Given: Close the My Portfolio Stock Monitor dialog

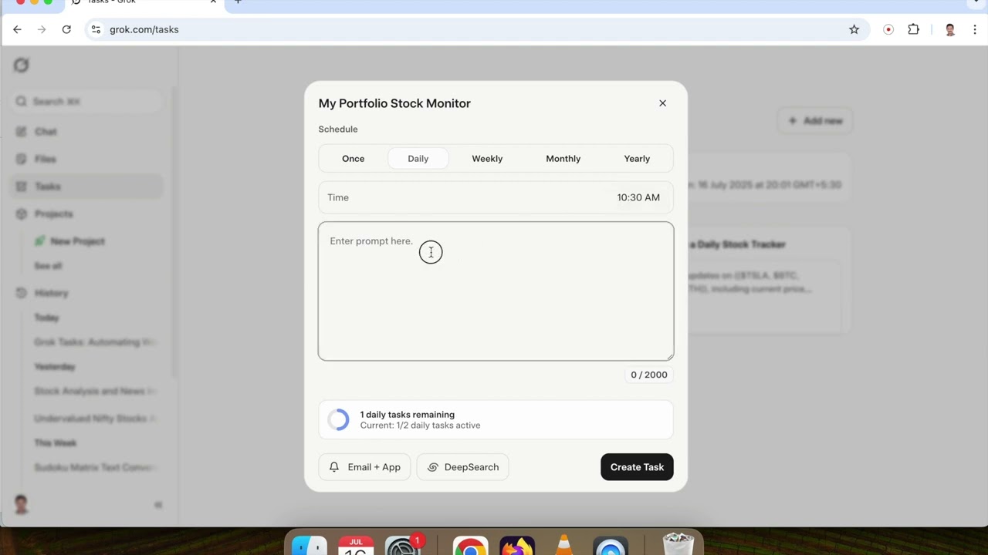Looking at the screenshot, I should [x=662, y=103].
